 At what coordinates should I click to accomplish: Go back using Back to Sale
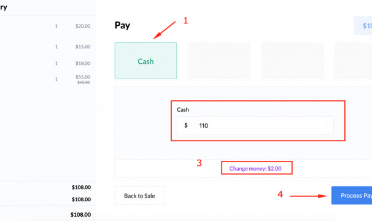click(x=139, y=196)
